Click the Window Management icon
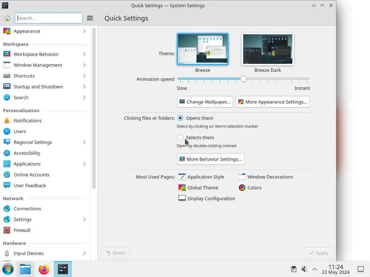Screen dimensions: 370x277 7,65
